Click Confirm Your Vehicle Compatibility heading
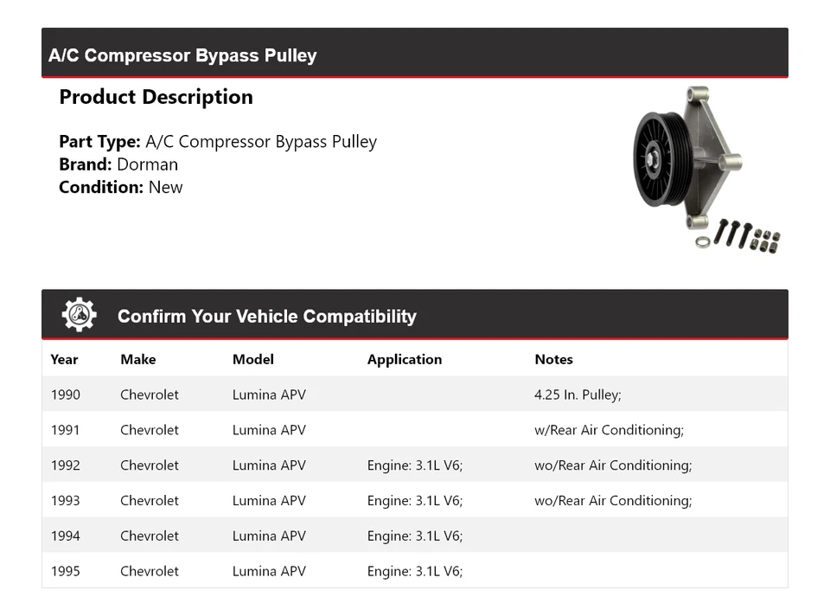 (x=266, y=316)
